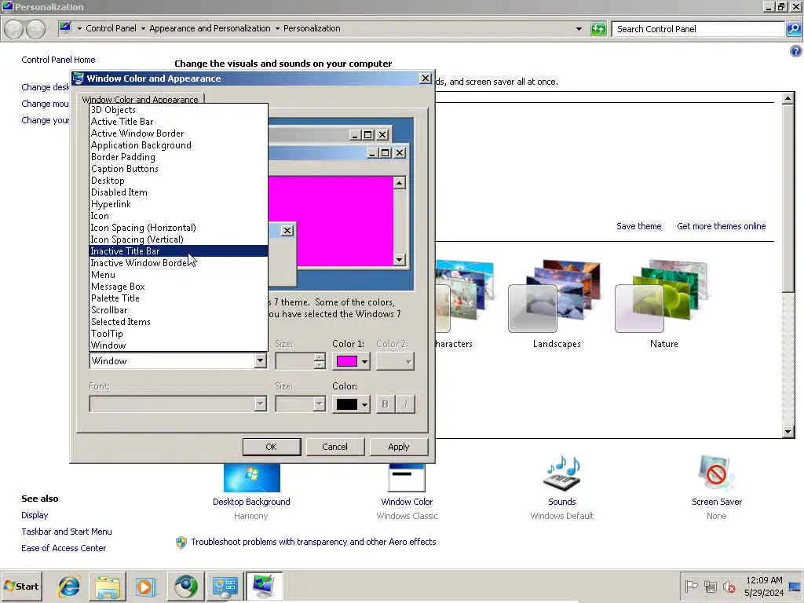Open Internet Explorer from the taskbar
Viewport: 804px width, 603px height.
(69, 586)
